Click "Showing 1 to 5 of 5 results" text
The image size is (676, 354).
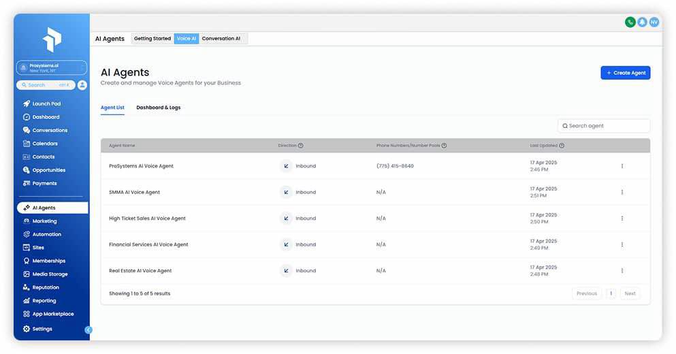pos(140,293)
